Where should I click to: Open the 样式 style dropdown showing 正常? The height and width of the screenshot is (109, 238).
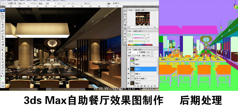coord(51,3)
